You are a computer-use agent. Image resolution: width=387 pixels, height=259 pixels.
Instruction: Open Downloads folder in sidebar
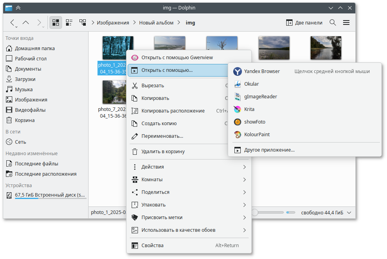25,79
